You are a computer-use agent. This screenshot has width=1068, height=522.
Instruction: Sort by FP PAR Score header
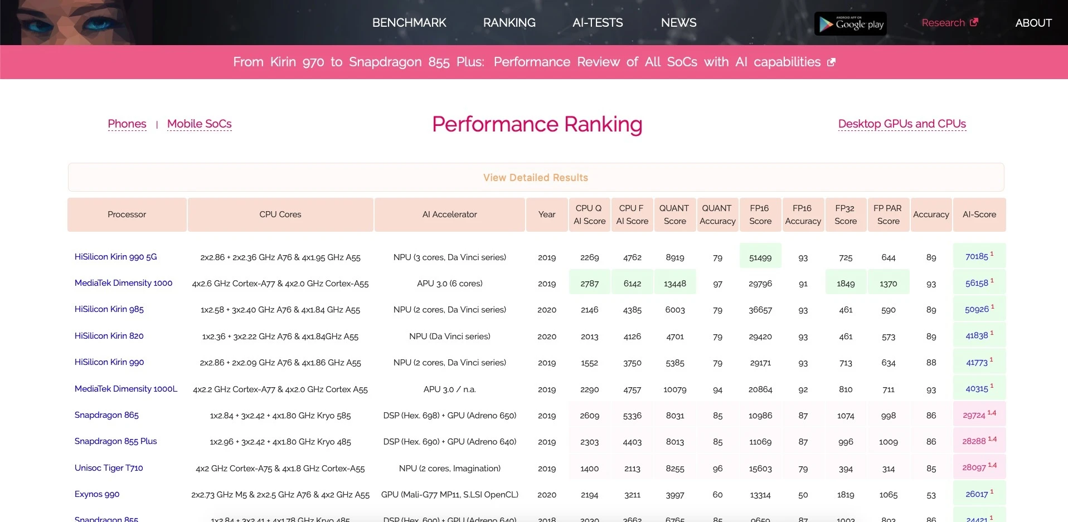coord(888,214)
